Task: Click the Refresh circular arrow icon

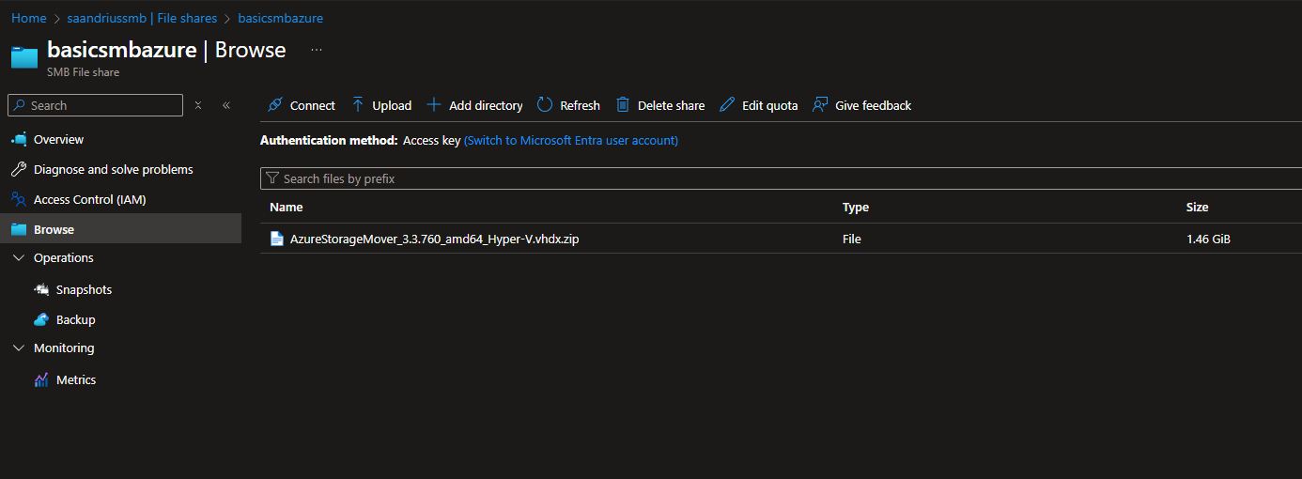Action: (x=545, y=105)
